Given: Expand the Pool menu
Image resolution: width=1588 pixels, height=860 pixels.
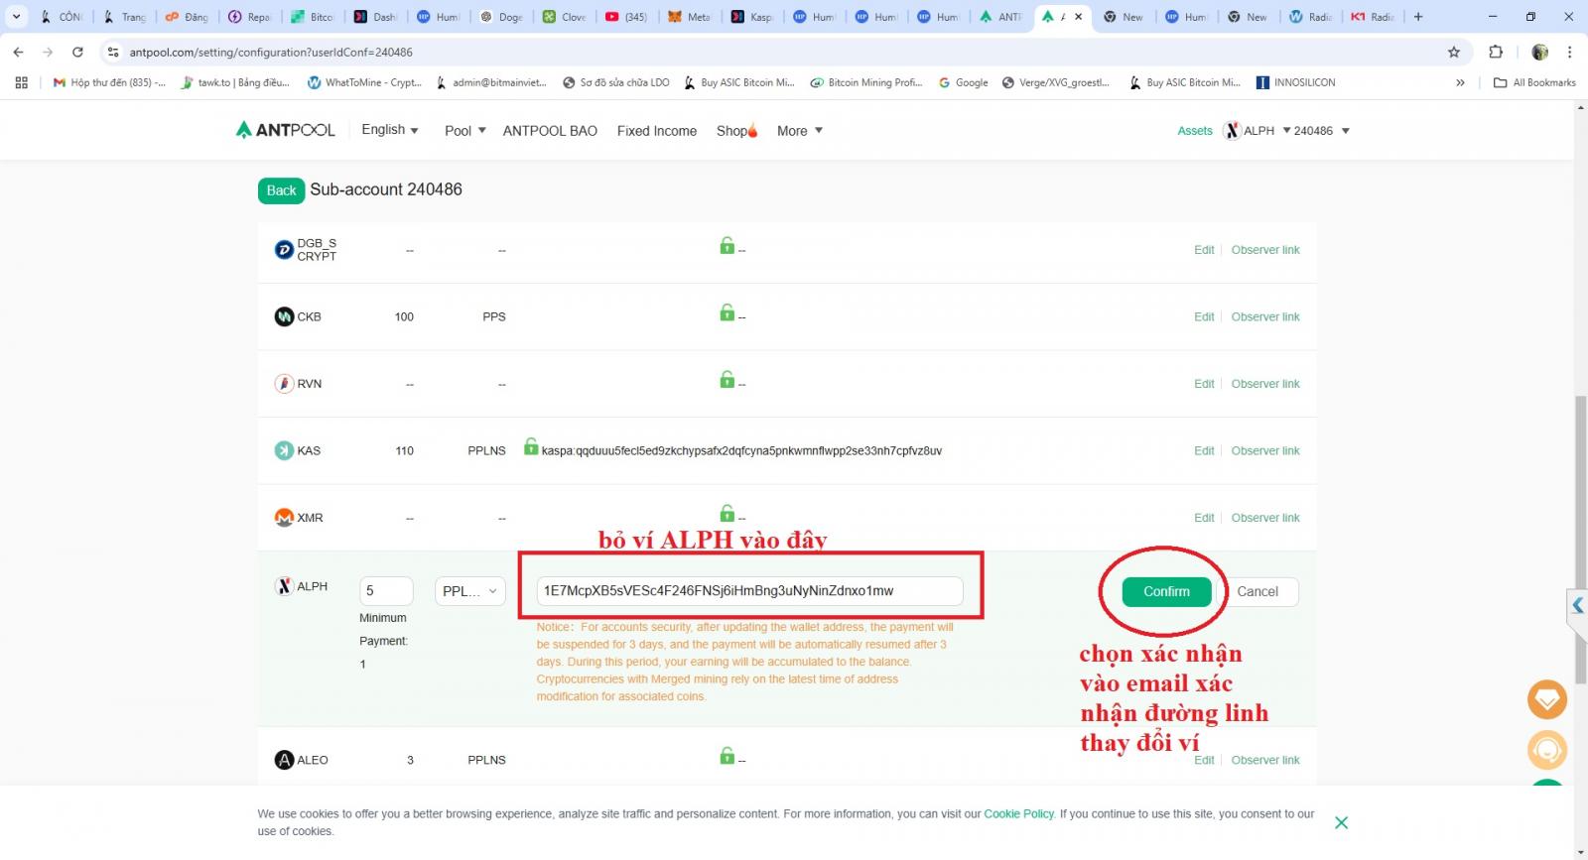Looking at the screenshot, I should [465, 131].
